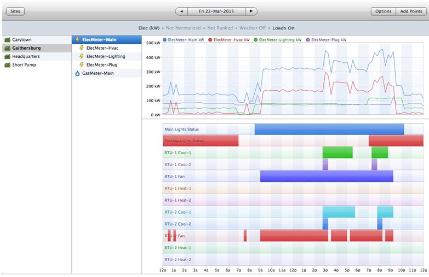Click the ElecMeter-Lighting lightning bolt icon
The height and width of the screenshot is (277, 429).
[82, 56]
